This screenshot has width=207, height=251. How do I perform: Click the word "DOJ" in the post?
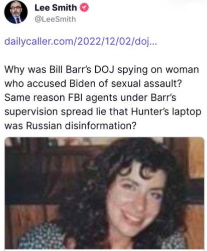[104, 69]
